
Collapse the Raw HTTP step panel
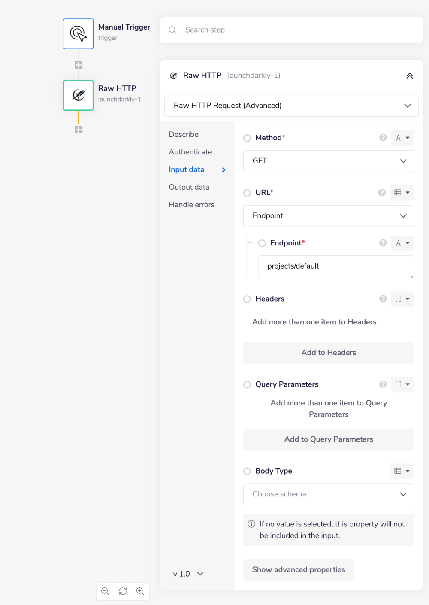pos(410,75)
